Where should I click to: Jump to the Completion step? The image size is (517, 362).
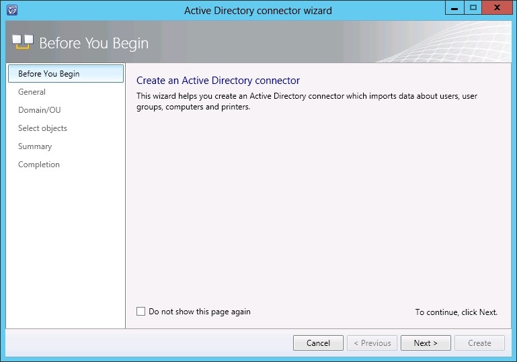39,165
